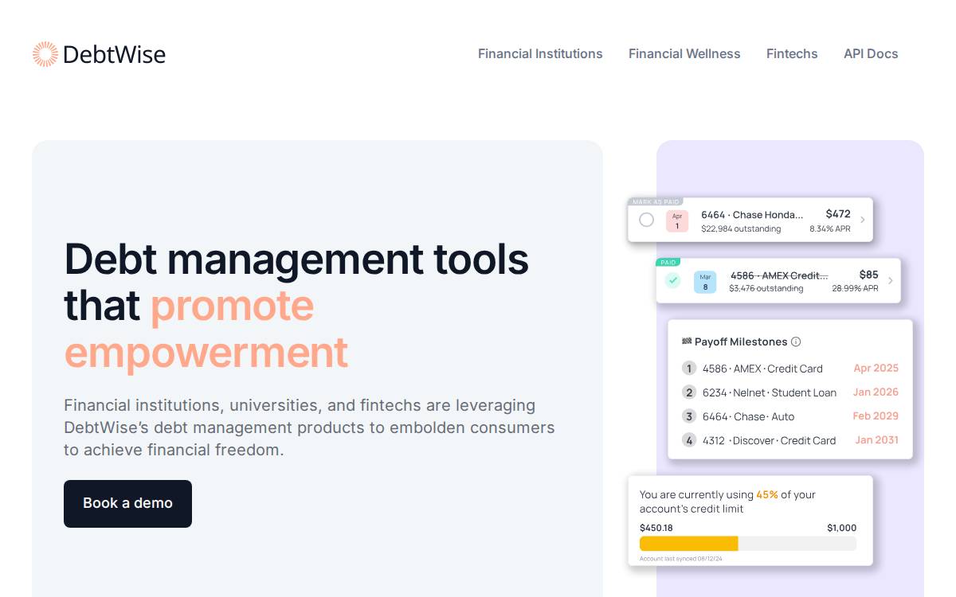Click the Jan 2026 payoff date
The width and height of the screenshot is (956, 597).
[x=876, y=392]
